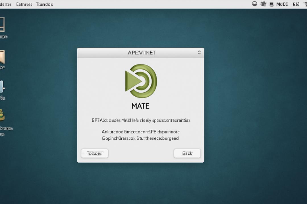Open the 'Tundos' menu in top panel
Image resolution: width=307 pixels, height=204 pixels.
pos(44,4)
